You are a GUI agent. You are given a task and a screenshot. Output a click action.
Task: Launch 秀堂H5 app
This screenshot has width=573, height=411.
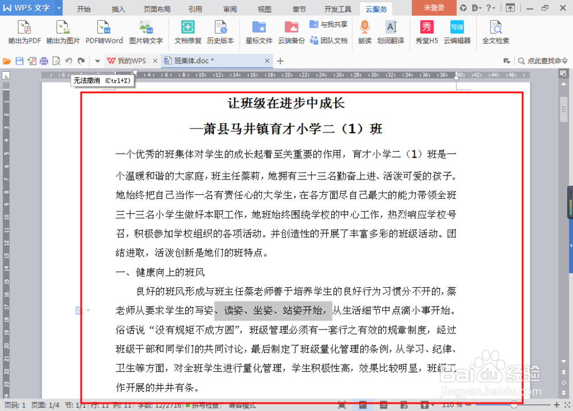pyautogui.click(x=426, y=32)
